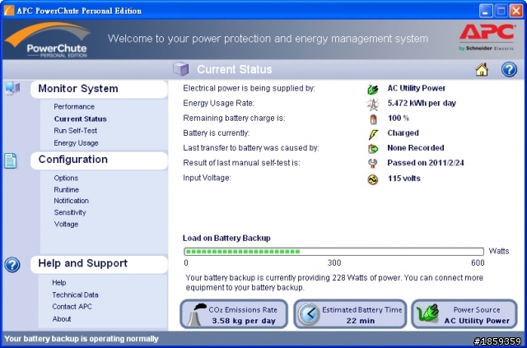Click the battery icon beside 100 %

[x=373, y=119]
